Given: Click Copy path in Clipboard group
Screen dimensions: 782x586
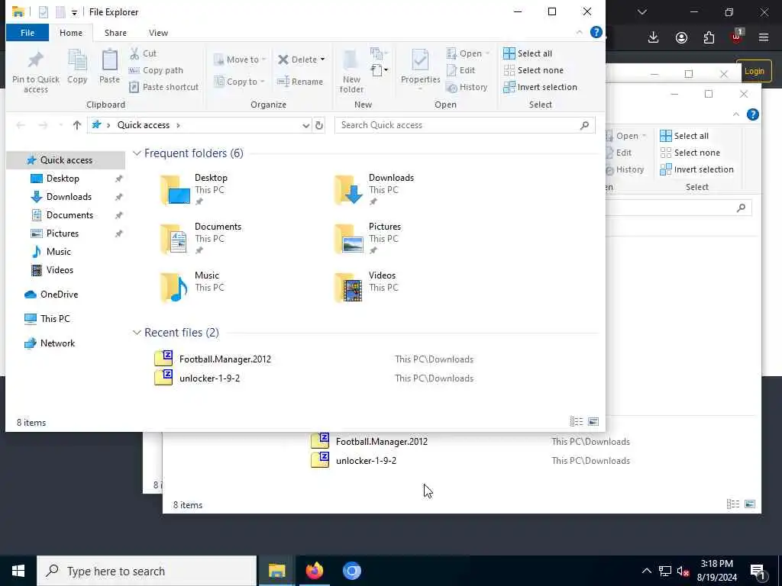Looking at the screenshot, I should pyautogui.click(x=156, y=70).
